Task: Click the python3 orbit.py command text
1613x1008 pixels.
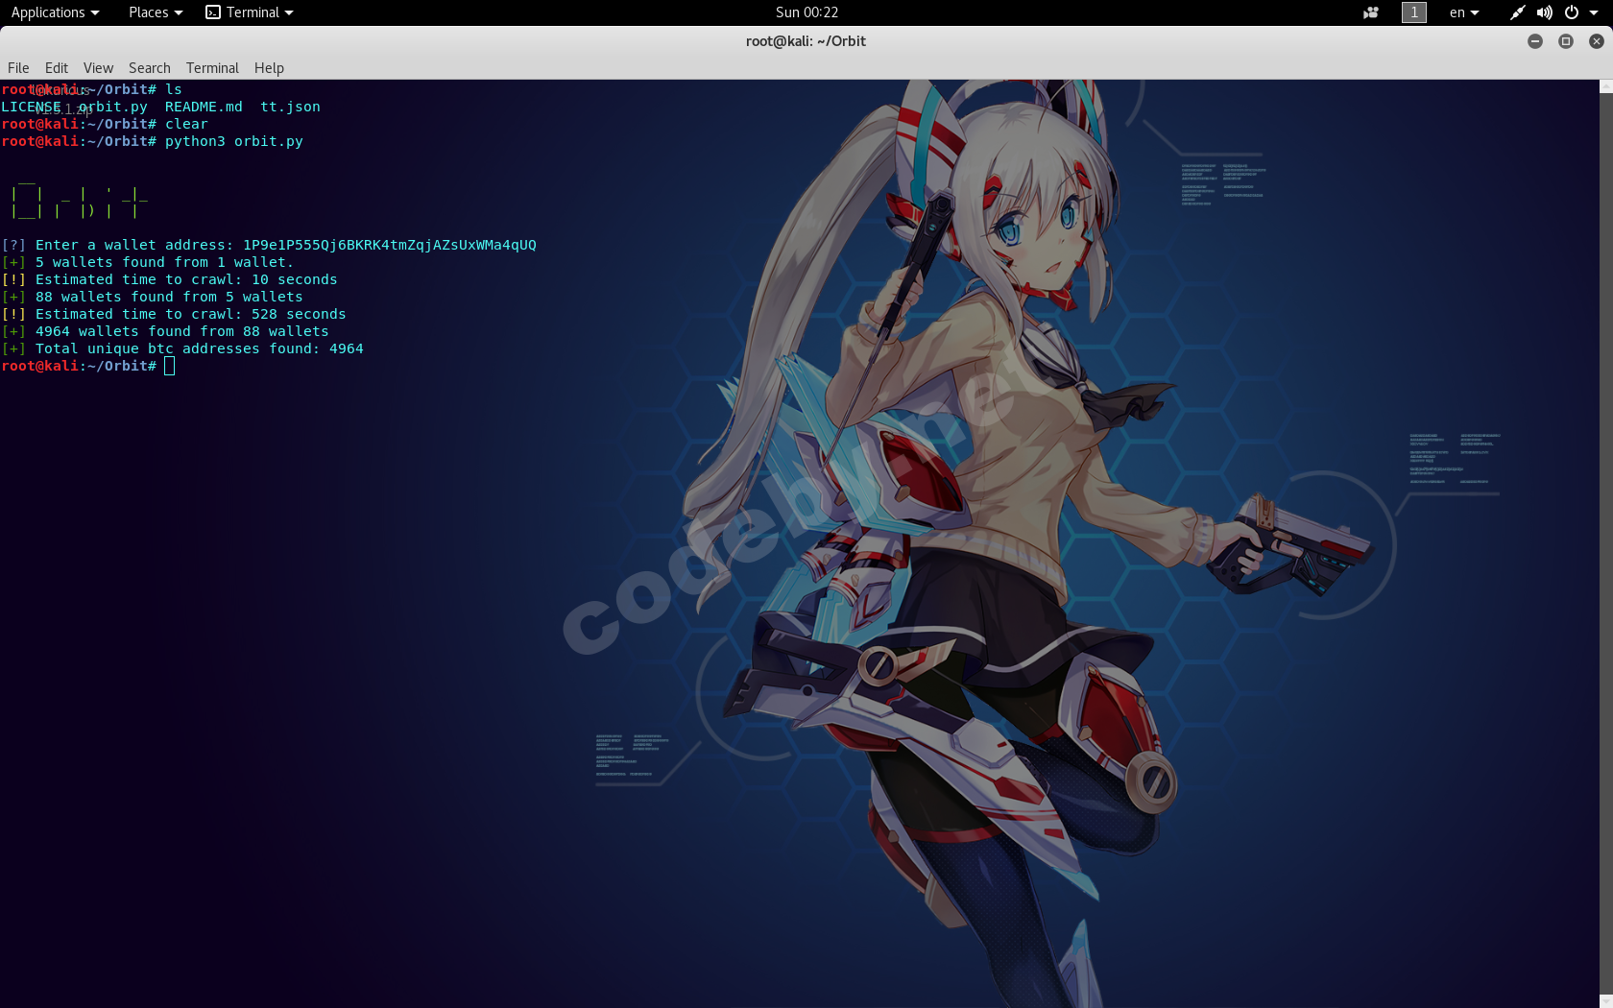Action: tap(234, 141)
